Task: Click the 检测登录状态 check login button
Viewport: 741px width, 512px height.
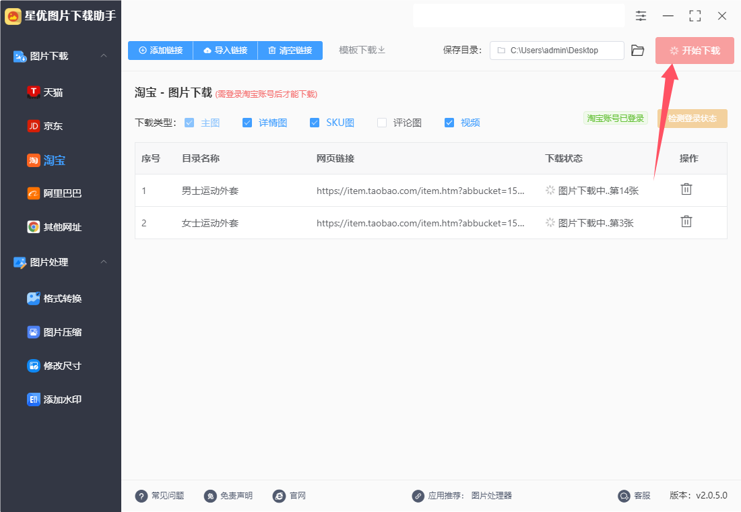Action: pyautogui.click(x=692, y=118)
